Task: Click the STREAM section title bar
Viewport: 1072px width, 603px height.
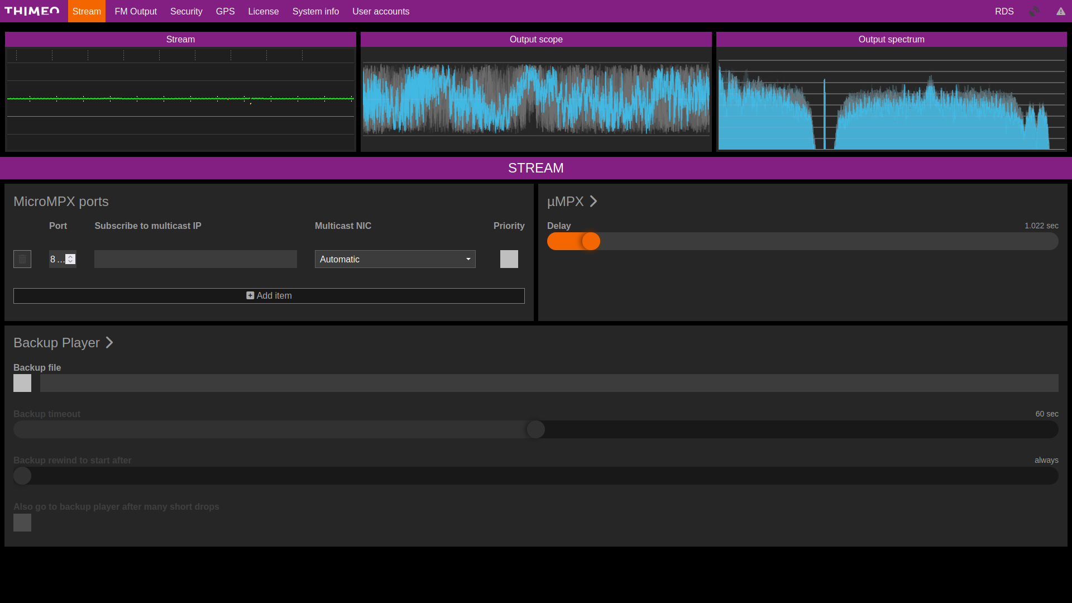Action: [536, 168]
